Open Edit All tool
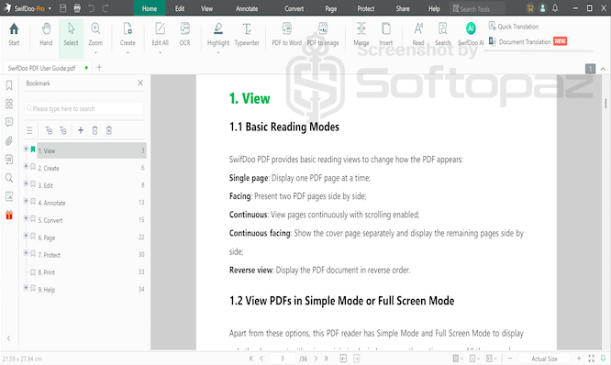 (x=161, y=28)
